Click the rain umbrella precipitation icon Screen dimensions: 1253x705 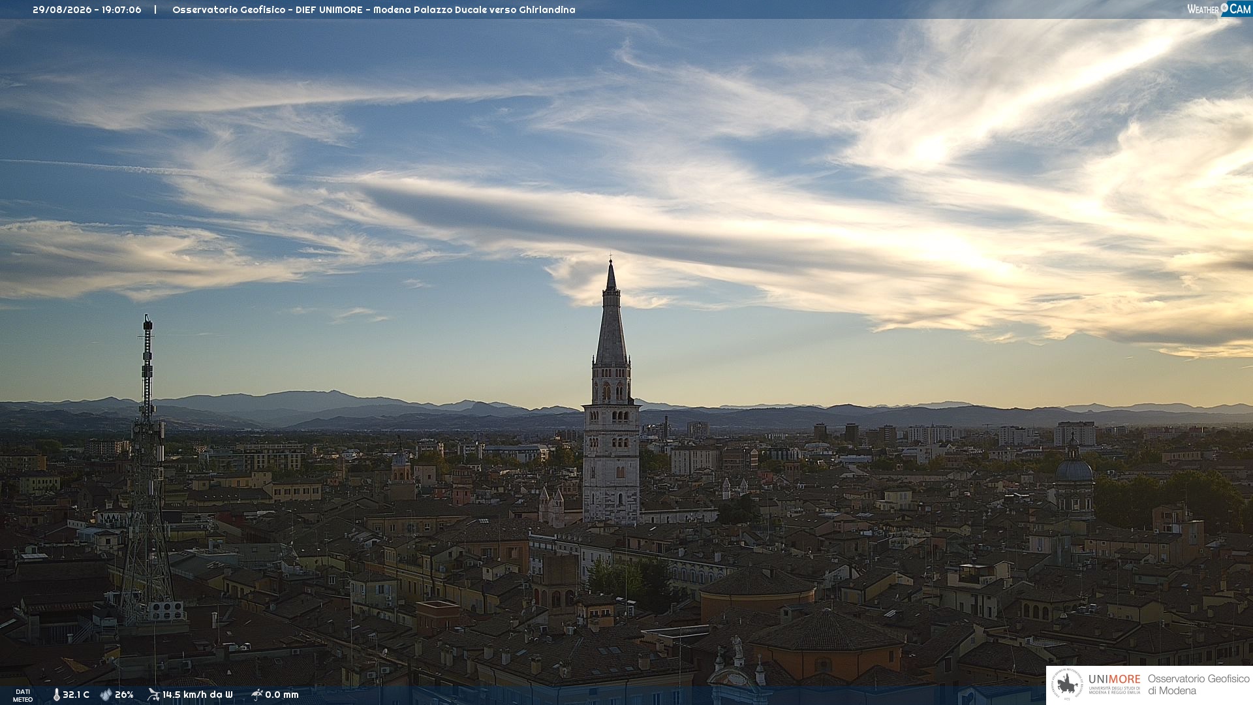coord(257,695)
